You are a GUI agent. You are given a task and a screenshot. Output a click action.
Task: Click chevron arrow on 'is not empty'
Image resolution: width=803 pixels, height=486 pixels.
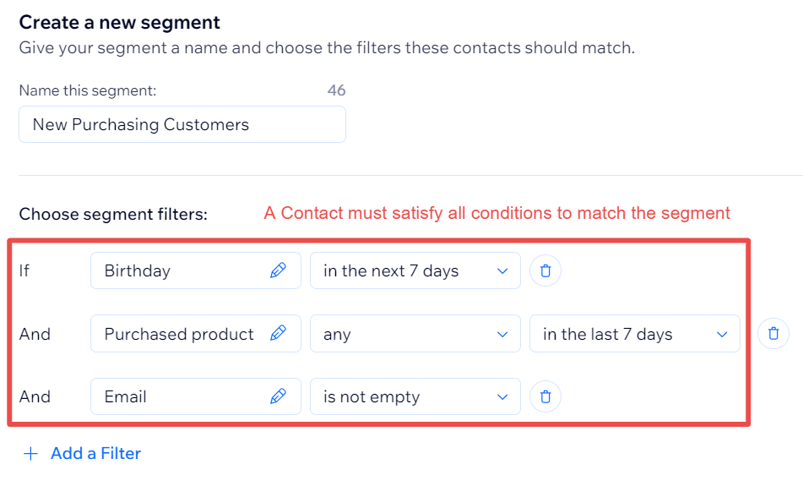click(502, 397)
